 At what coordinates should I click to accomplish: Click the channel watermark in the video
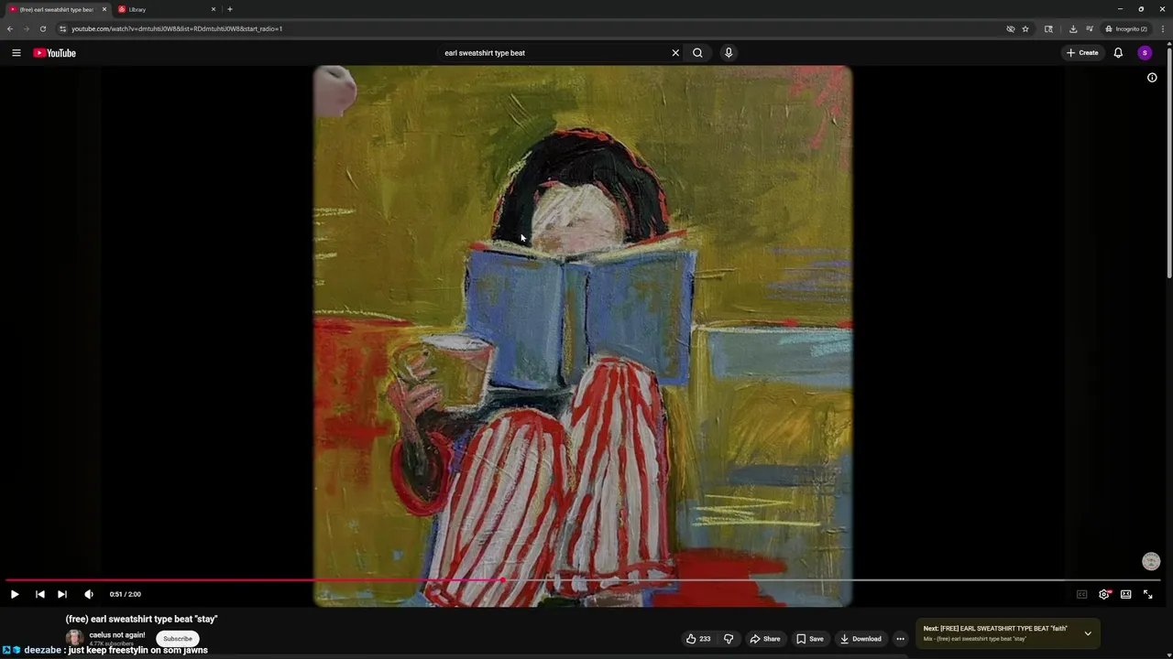[1151, 562]
